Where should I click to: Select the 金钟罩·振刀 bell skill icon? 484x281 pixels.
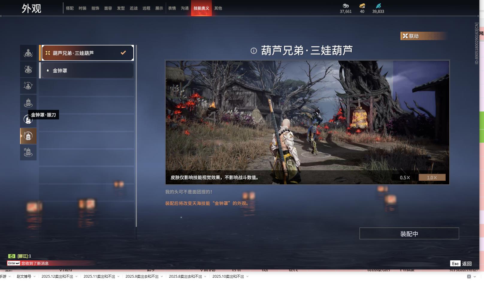[28, 119]
